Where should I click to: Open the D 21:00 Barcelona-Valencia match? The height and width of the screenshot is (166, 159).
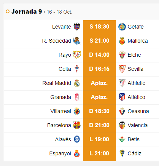coord(99,125)
